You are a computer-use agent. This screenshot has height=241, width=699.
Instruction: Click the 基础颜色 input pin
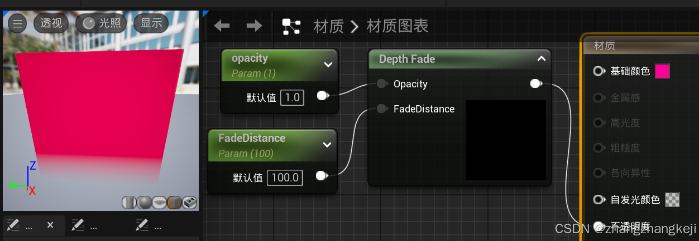click(x=600, y=71)
